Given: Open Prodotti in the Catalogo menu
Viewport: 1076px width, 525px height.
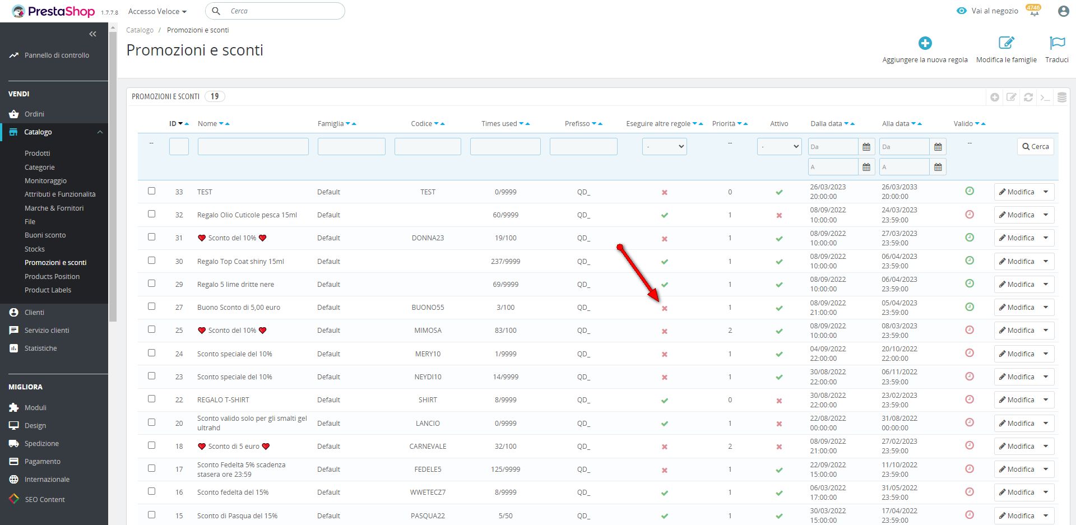Looking at the screenshot, I should coord(38,153).
